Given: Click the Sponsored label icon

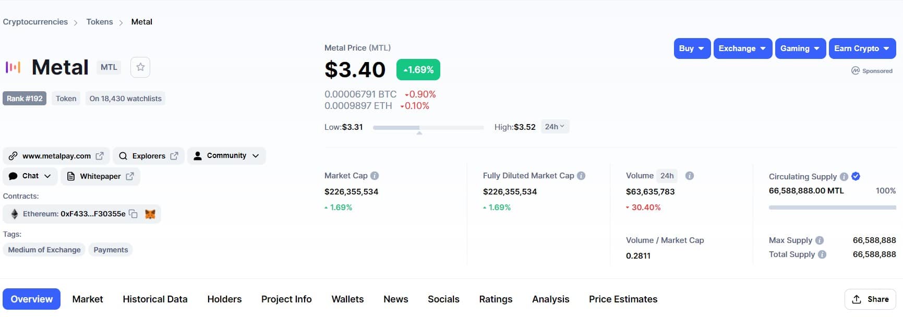Looking at the screenshot, I should pyautogui.click(x=856, y=70).
